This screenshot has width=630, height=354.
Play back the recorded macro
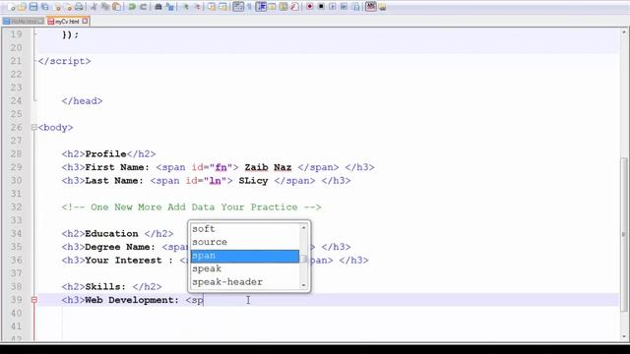click(x=333, y=7)
